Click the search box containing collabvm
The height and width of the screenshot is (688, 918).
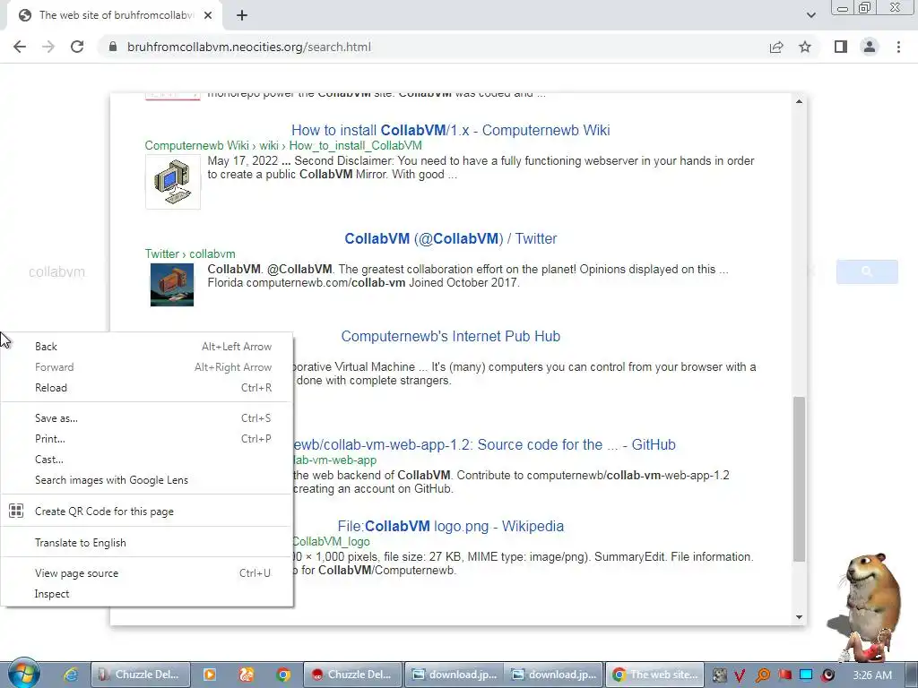point(56,272)
